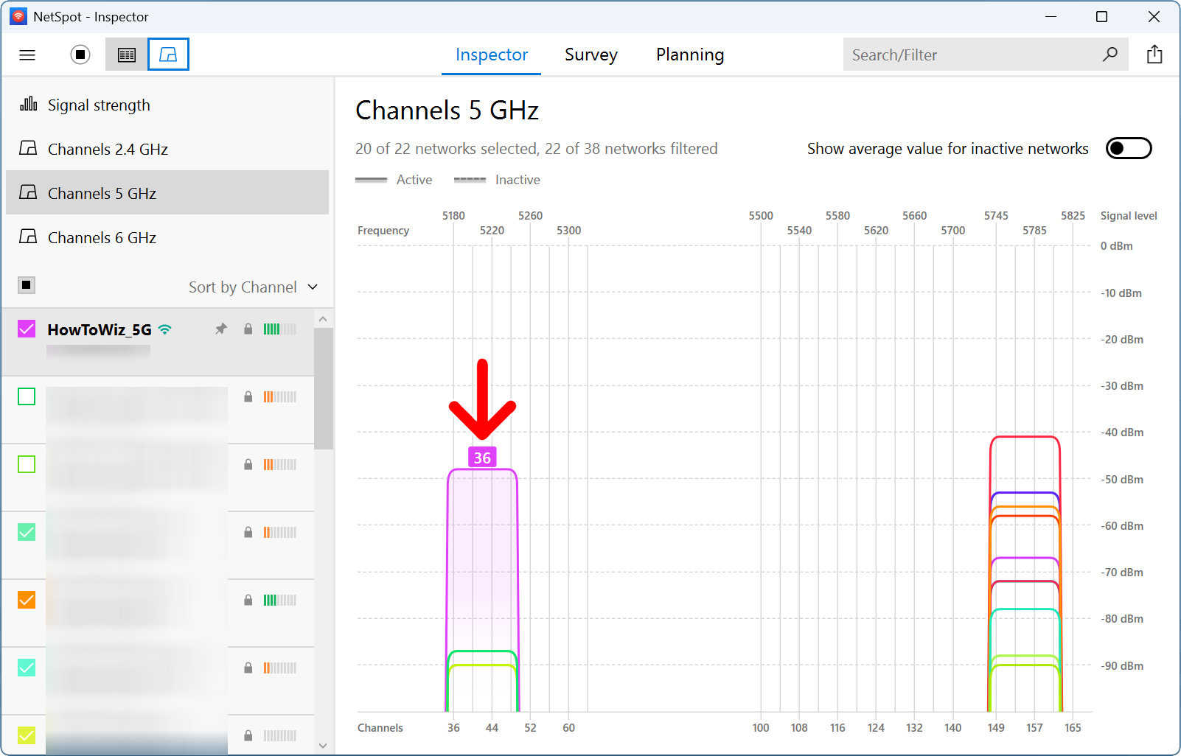The height and width of the screenshot is (756, 1181).
Task: Click the stop scanning button
Action: pos(80,55)
